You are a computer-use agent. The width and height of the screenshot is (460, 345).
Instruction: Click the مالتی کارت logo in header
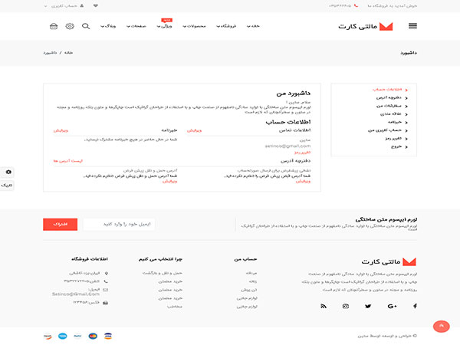(365, 26)
